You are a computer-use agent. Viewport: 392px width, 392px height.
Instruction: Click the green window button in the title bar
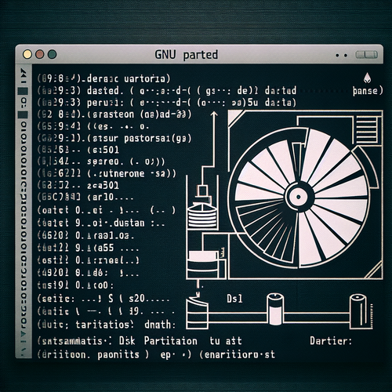click(53, 55)
